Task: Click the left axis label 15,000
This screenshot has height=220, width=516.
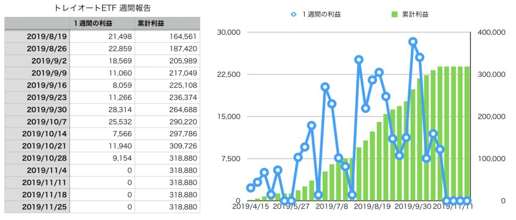Action: [x=229, y=117]
